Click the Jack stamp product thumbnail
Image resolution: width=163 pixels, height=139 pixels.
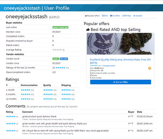coord(120,44)
